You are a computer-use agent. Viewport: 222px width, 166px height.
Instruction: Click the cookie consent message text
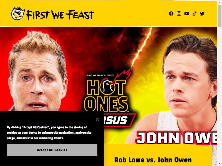coord(49,133)
